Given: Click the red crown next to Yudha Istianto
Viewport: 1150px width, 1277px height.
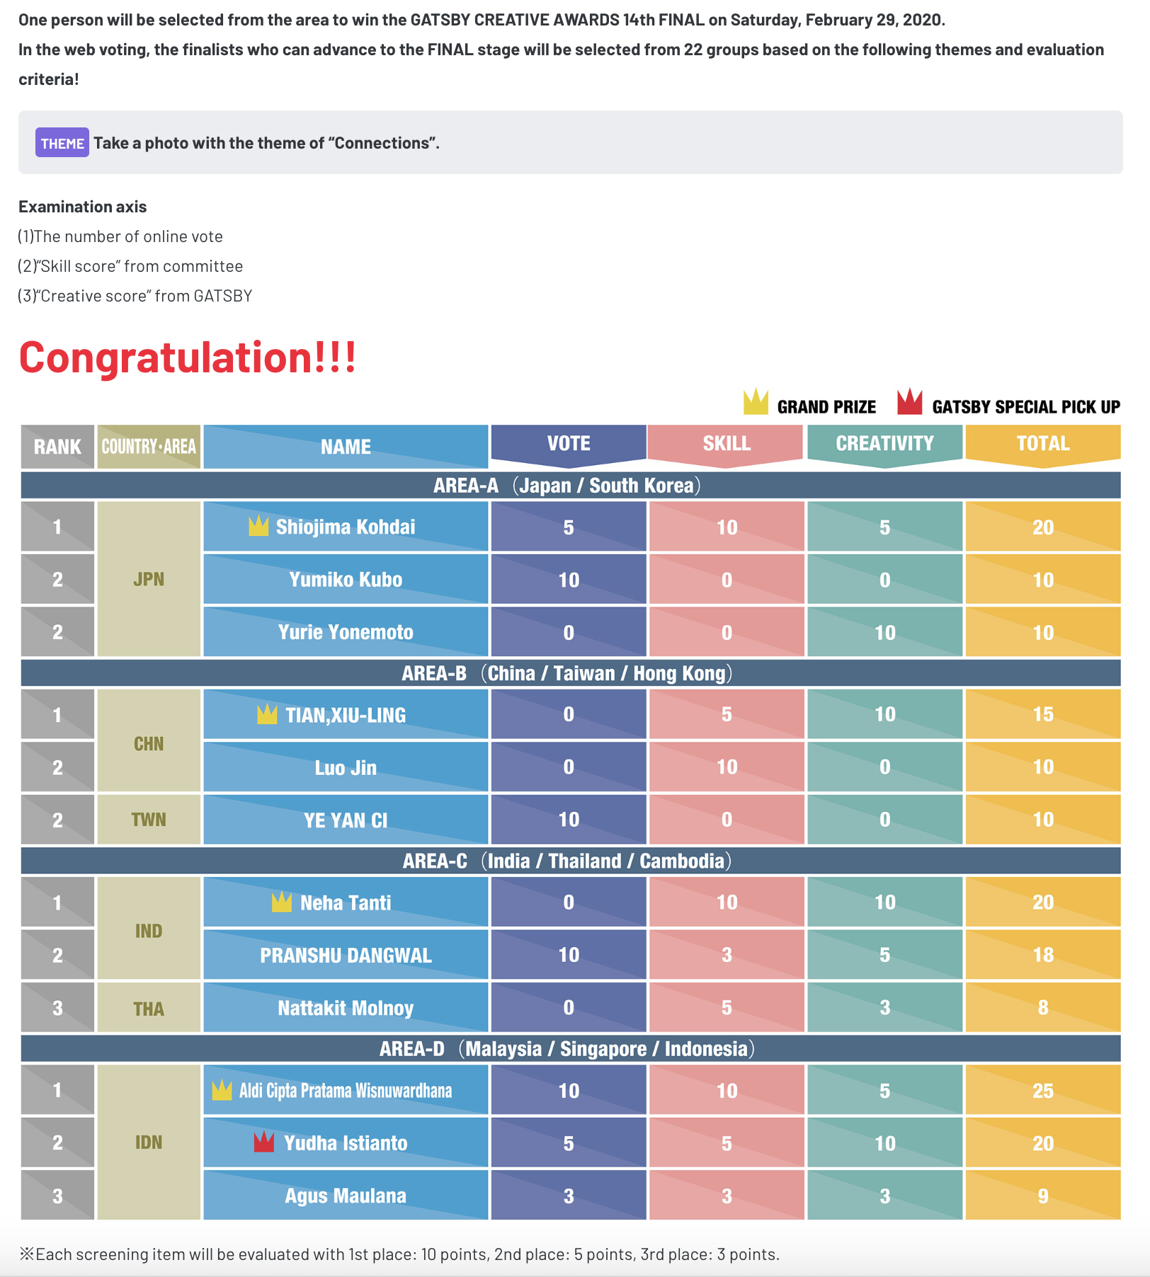Looking at the screenshot, I should pos(264,1142).
